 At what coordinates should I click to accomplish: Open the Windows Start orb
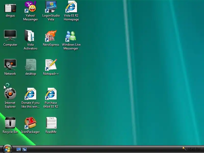[x=7, y=149]
